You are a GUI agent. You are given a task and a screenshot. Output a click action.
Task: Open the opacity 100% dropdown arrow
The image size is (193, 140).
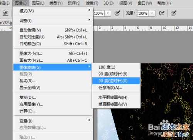coord(108,13)
